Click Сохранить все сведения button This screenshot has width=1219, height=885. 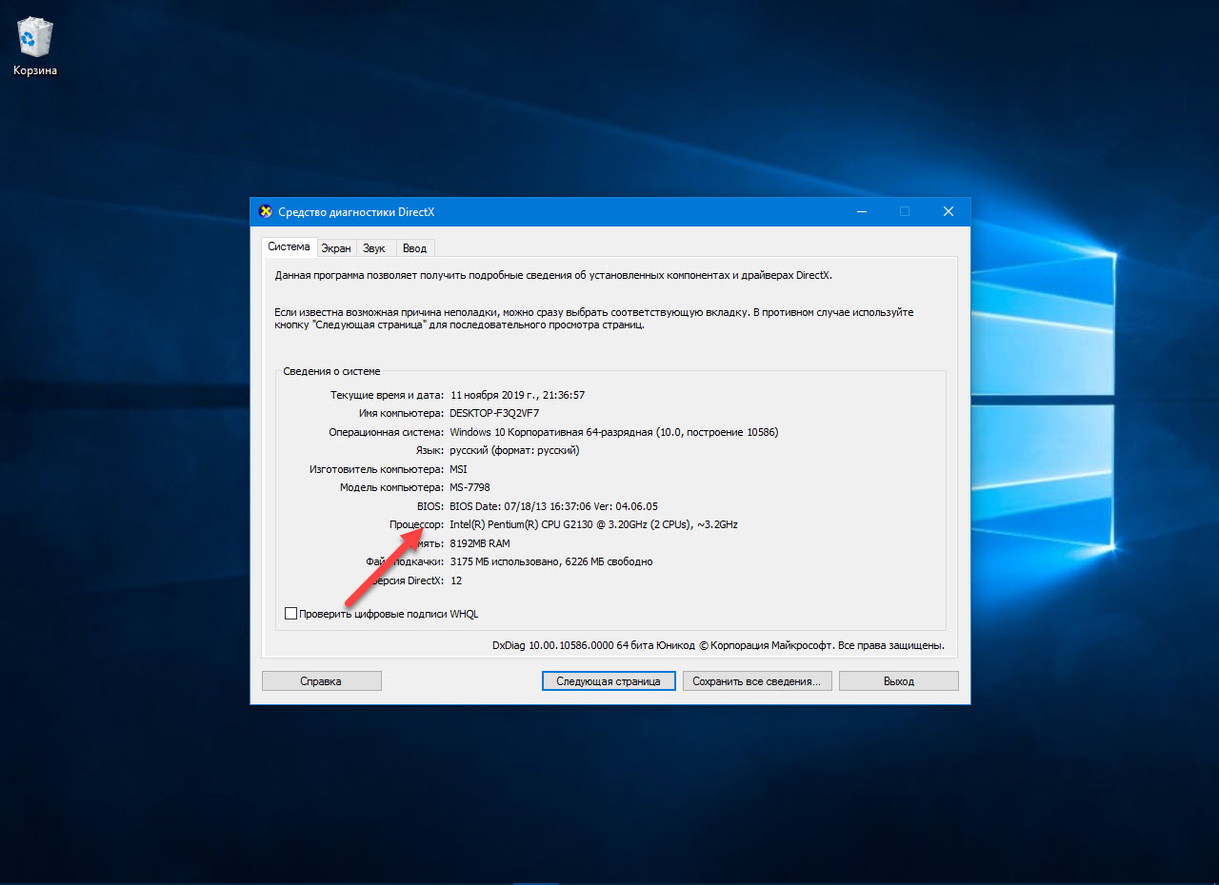pyautogui.click(x=757, y=681)
